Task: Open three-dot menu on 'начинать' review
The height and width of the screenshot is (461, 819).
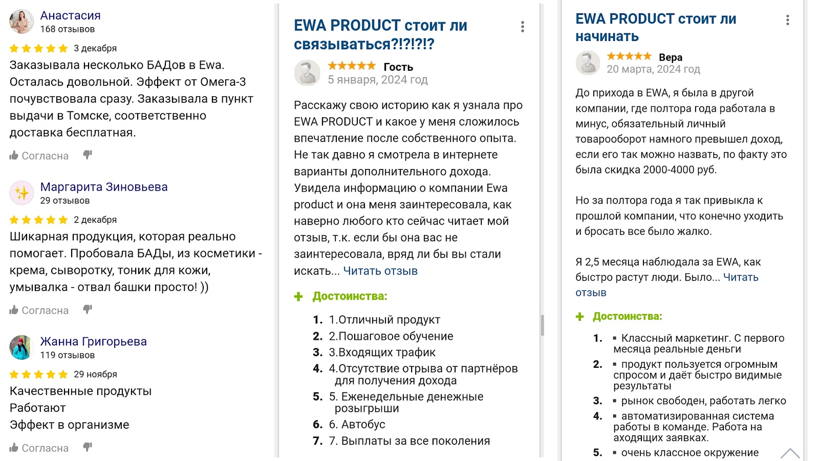Action: coord(787,20)
